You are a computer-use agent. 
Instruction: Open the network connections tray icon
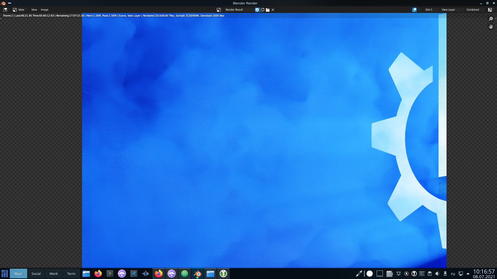[x=461, y=274]
